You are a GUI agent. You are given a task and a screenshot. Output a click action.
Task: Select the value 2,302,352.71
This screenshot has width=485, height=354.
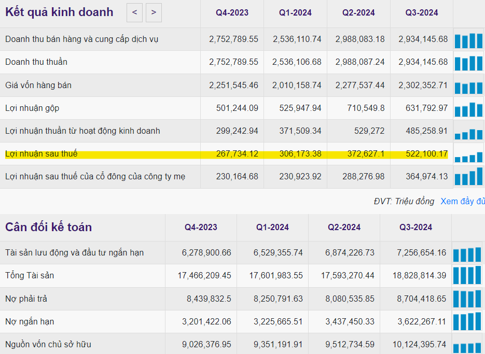(423, 85)
